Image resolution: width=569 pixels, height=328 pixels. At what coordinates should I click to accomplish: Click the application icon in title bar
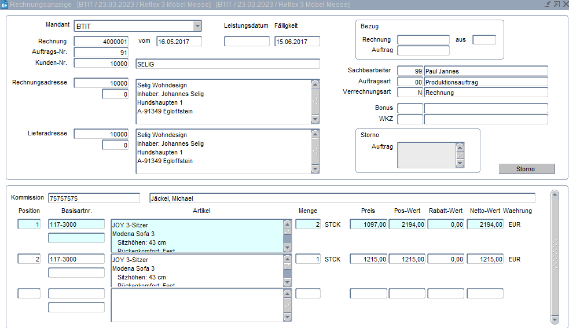click(5, 5)
